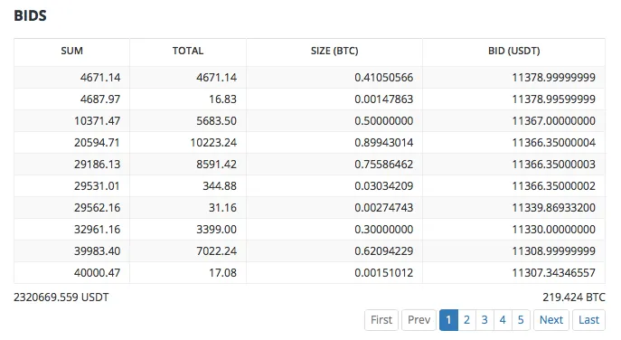Screen dimensions: 621x340
Task: Jump to page 4 of bids
Action: (x=503, y=320)
